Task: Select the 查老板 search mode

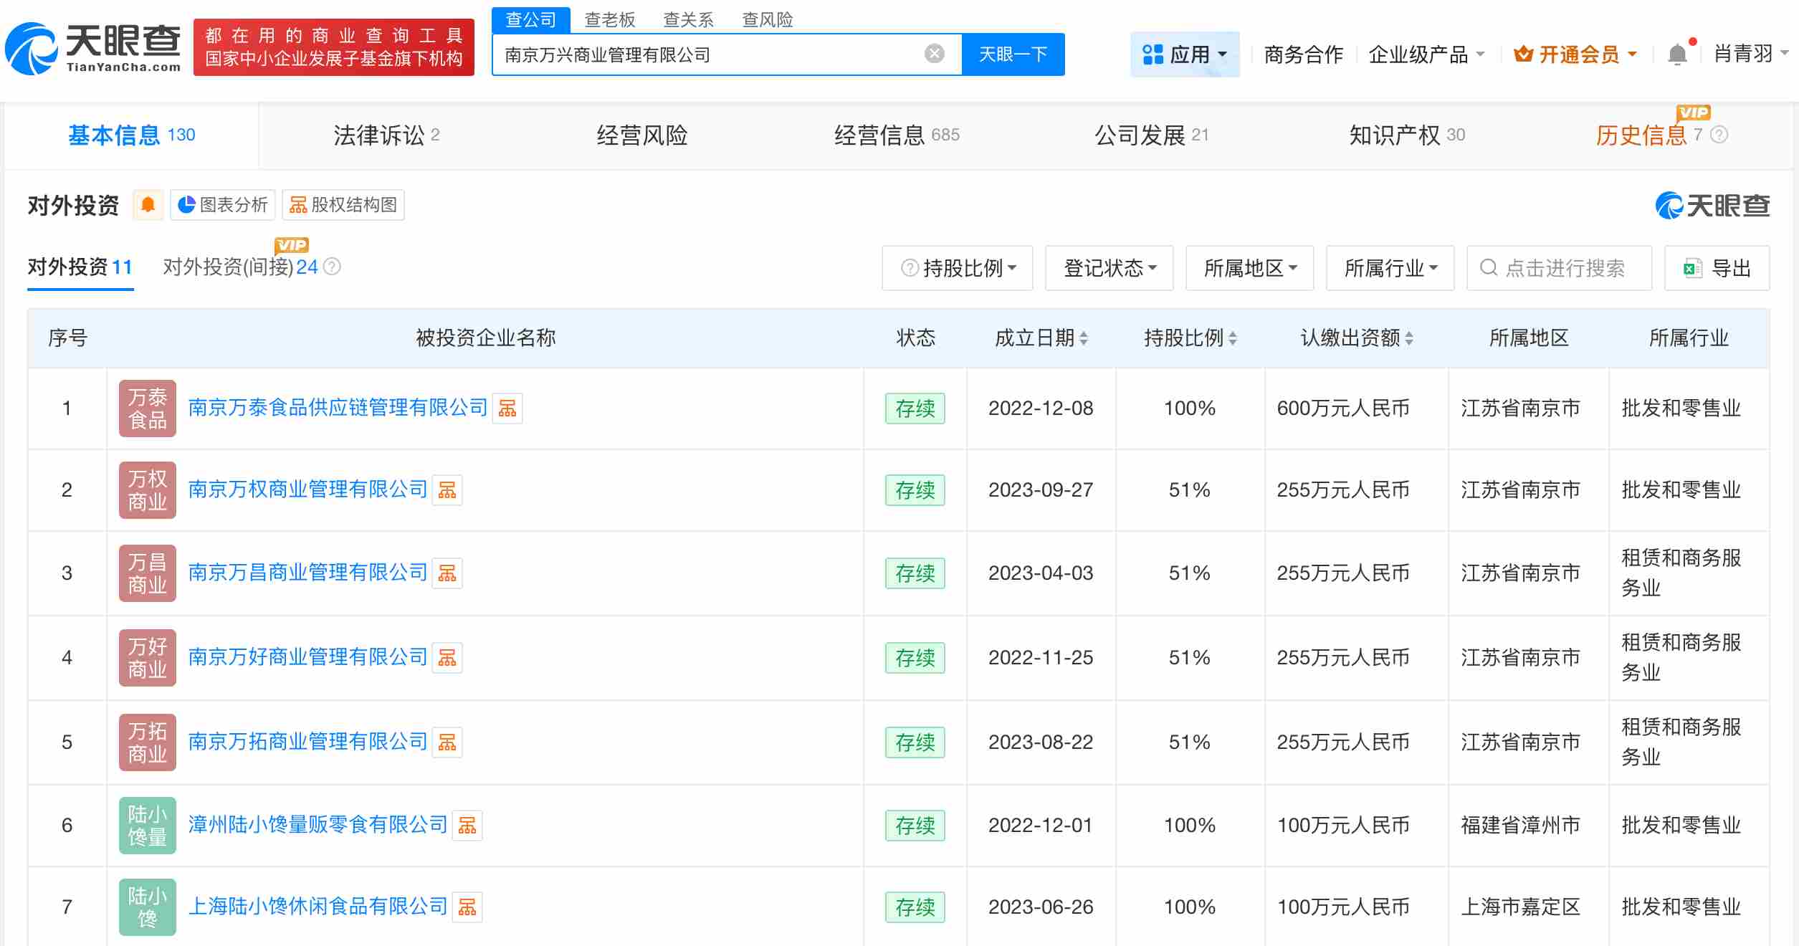Action: [609, 19]
